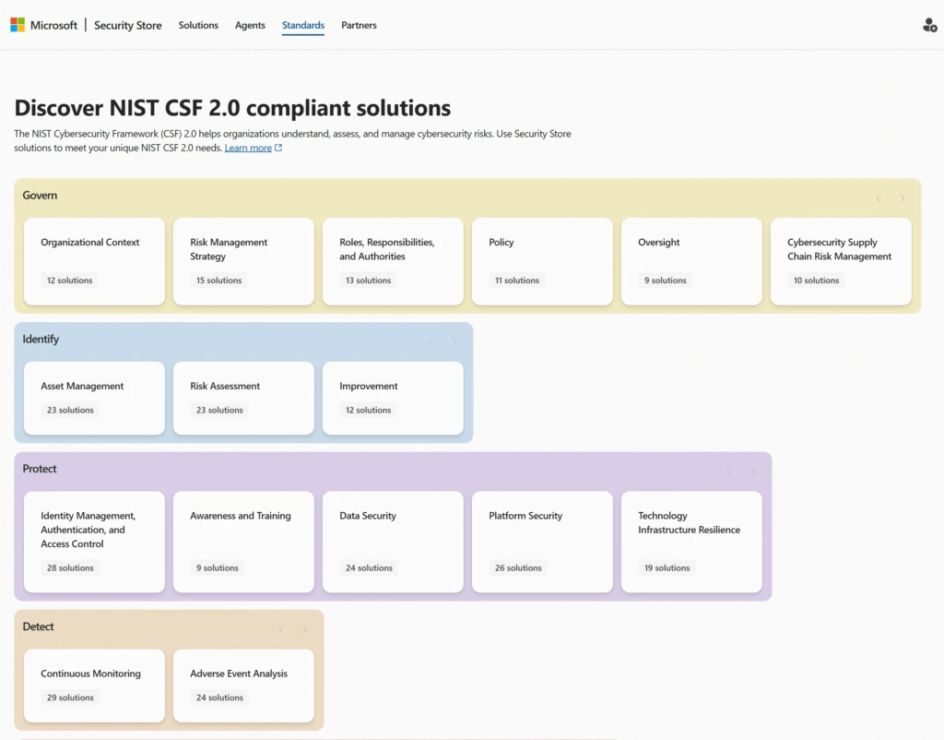Viewport: 944px width, 740px height.
Task: Open the account sign-in icon
Action: click(929, 25)
